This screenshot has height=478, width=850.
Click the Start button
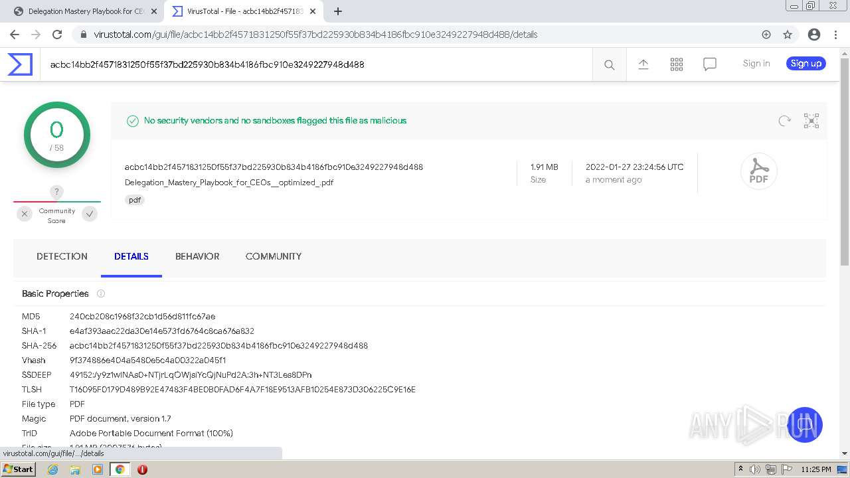(x=18, y=469)
